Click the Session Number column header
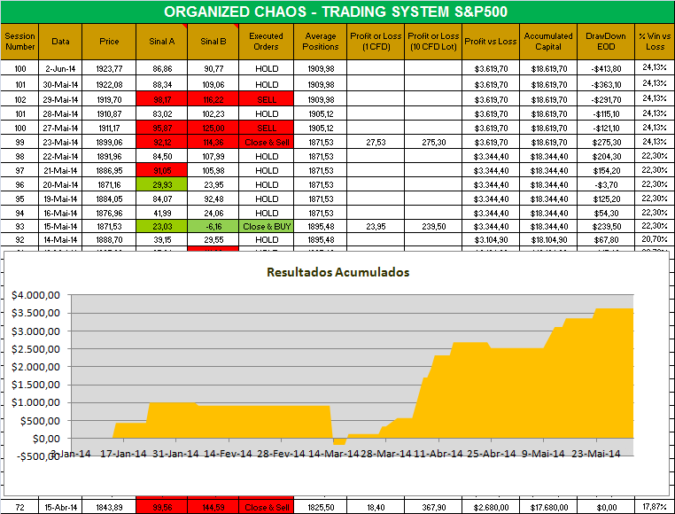The height and width of the screenshot is (514, 675). pos(19,42)
